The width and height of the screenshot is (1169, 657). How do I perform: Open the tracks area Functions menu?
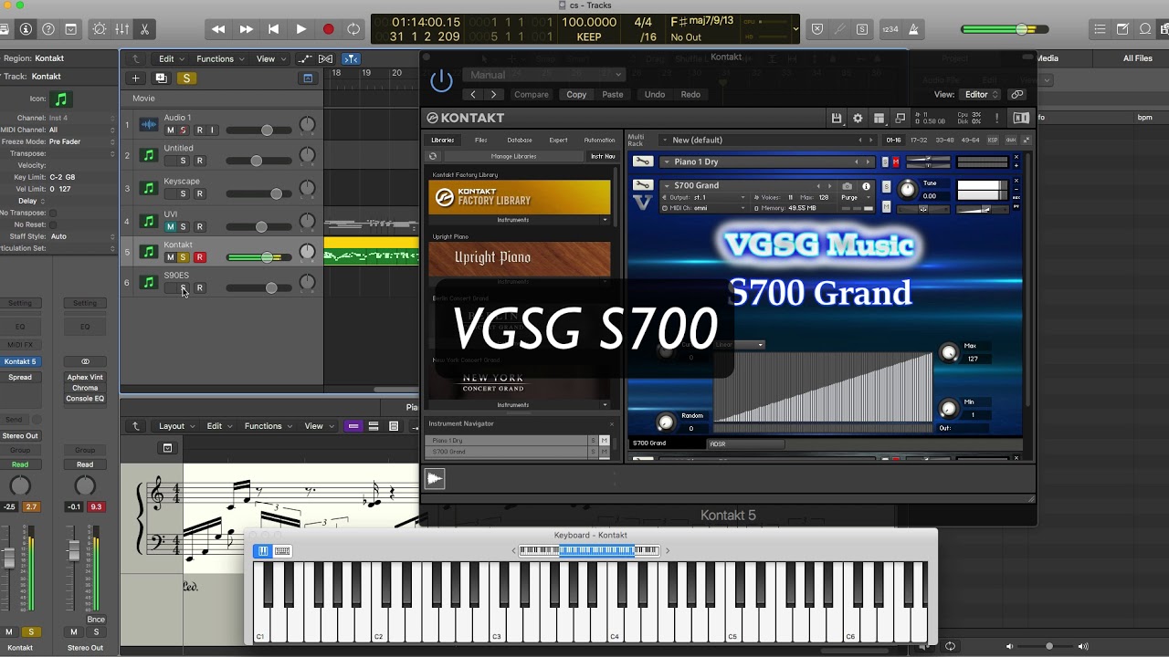(220, 58)
